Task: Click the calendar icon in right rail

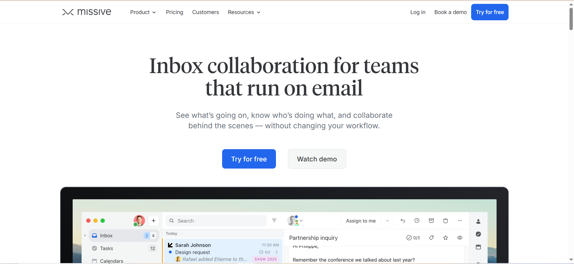Action: point(478,247)
